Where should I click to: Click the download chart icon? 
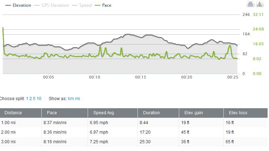point(259,4)
